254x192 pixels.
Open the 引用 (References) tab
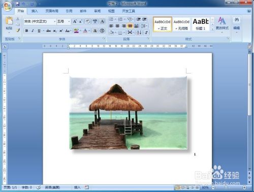pos(69,11)
